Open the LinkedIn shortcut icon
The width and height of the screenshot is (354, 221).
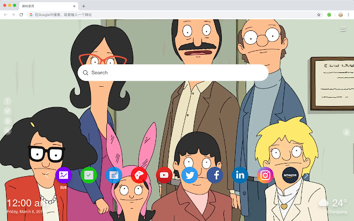(x=240, y=175)
